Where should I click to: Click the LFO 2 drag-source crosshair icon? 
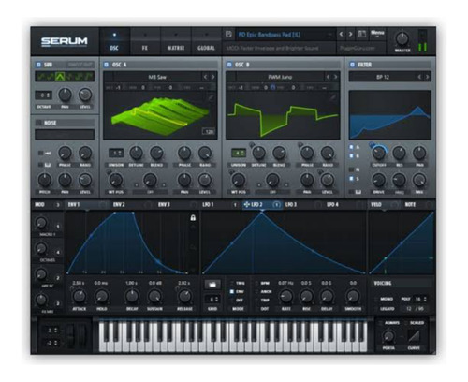click(x=246, y=204)
